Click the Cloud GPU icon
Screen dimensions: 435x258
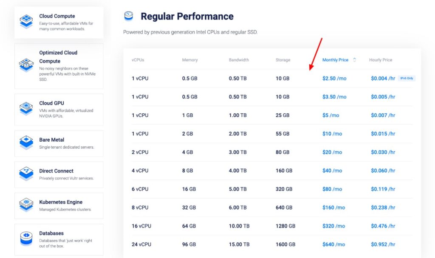click(x=26, y=108)
